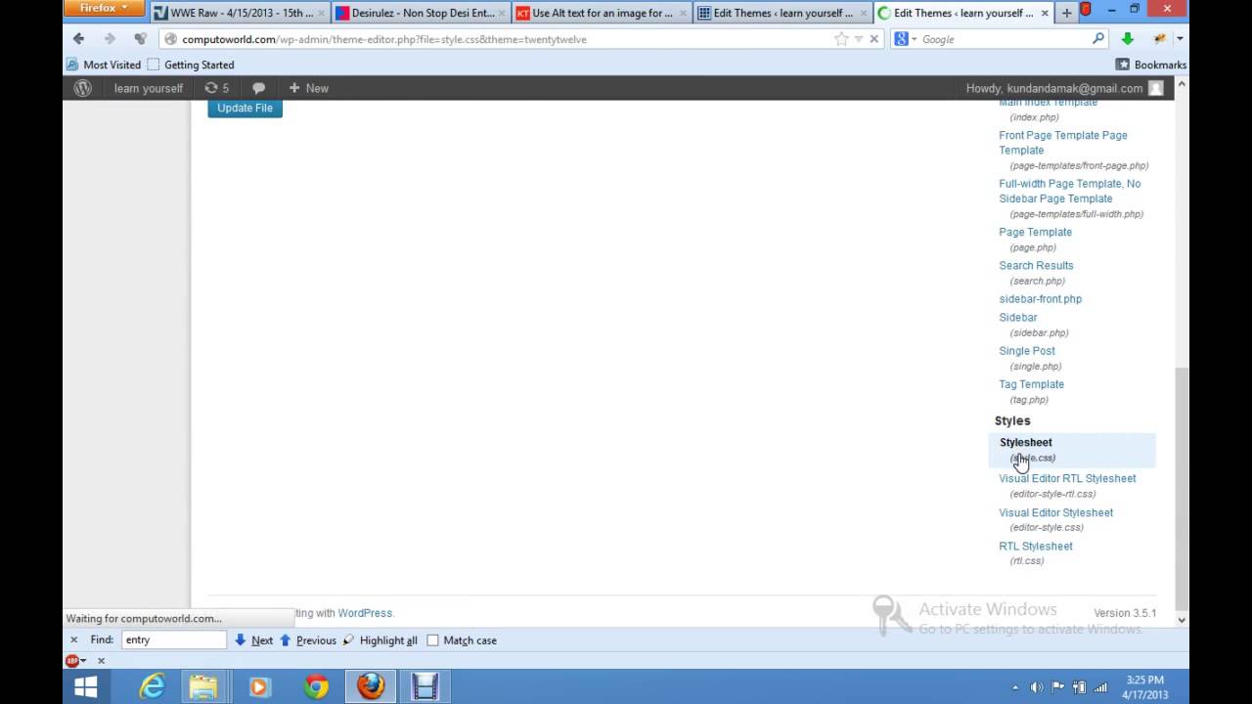
Task: Switch to the Desirulez Non Stop Desi tab
Action: (x=422, y=13)
